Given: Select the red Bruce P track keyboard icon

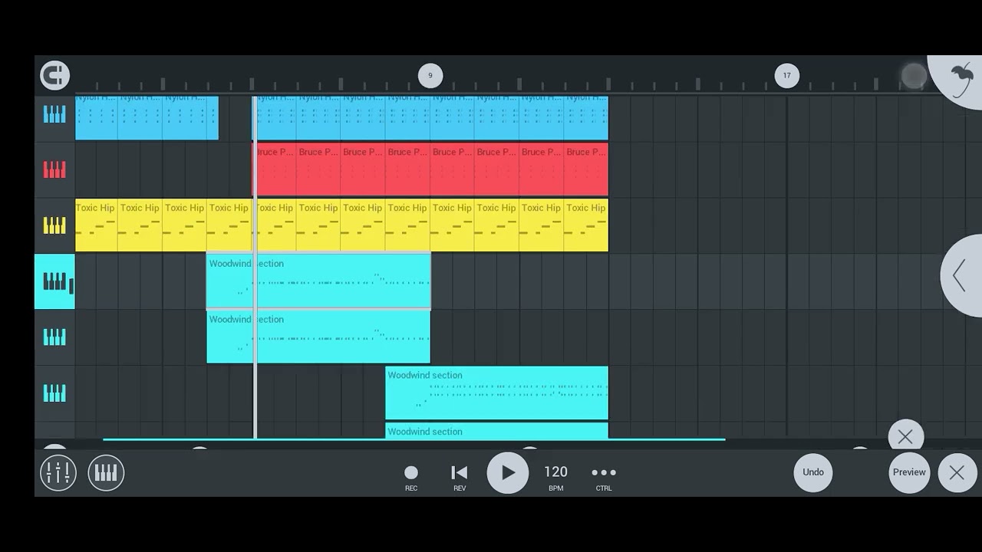Looking at the screenshot, I should point(54,169).
